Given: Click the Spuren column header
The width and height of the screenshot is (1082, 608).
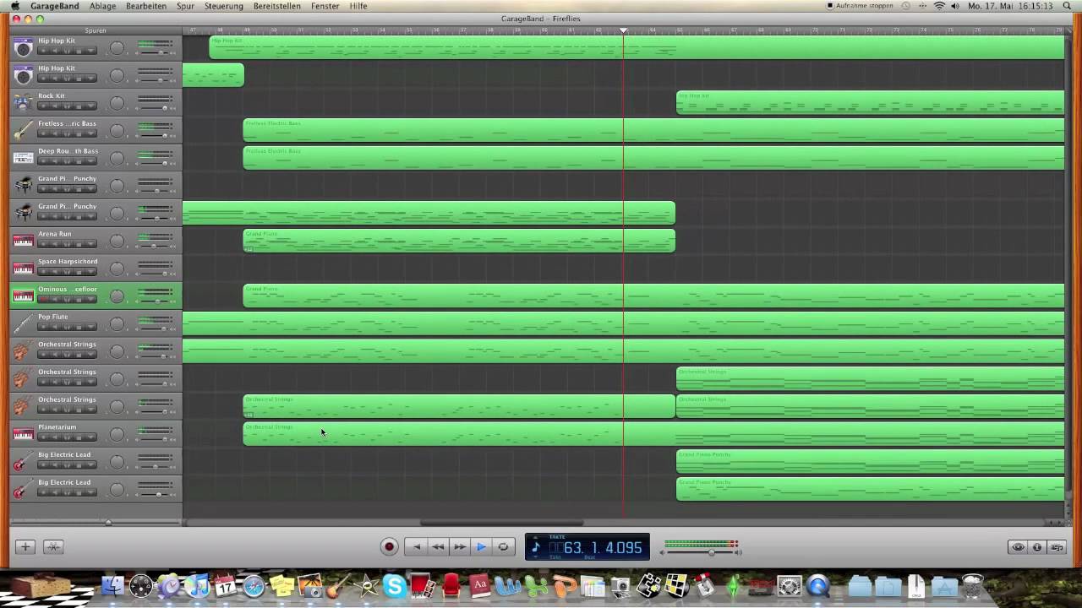Looking at the screenshot, I should (x=96, y=30).
